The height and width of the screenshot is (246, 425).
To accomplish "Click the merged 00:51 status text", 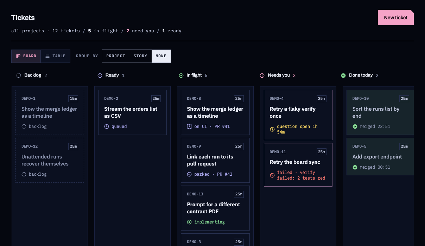I will click(x=375, y=167).
